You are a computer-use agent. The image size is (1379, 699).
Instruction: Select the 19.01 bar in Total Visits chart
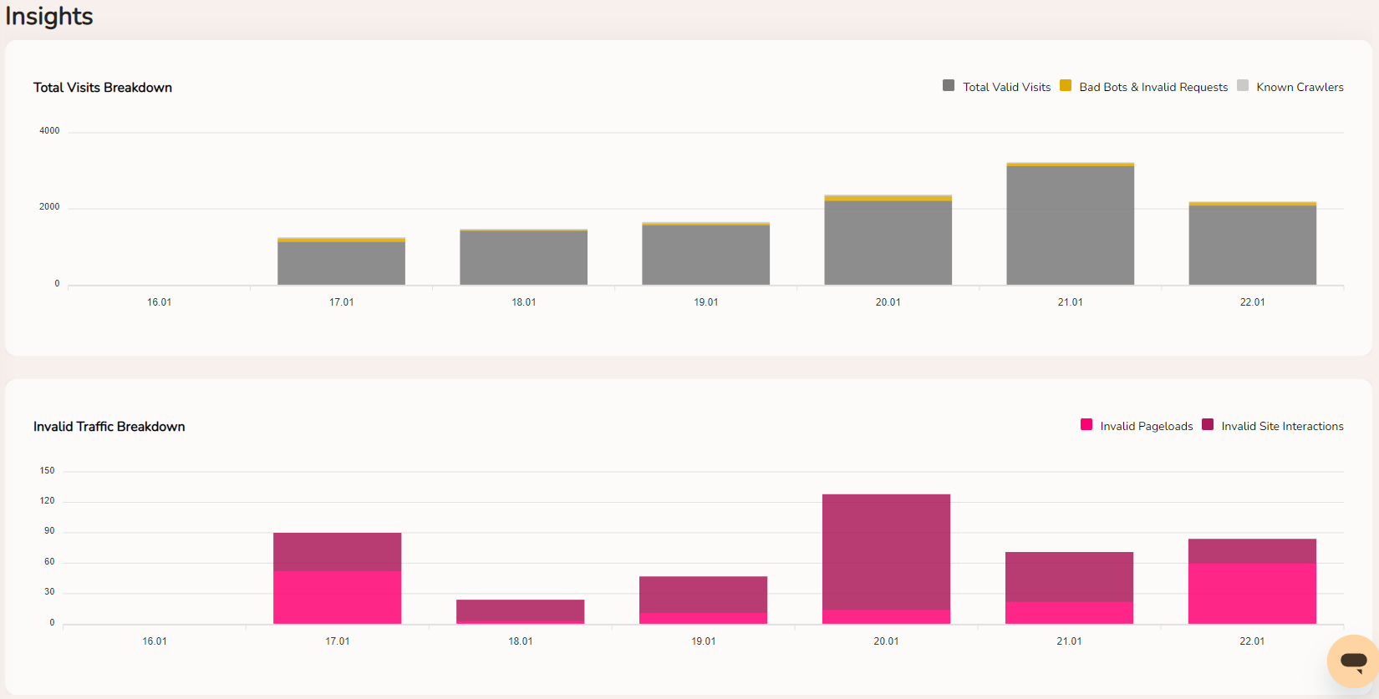click(x=705, y=255)
